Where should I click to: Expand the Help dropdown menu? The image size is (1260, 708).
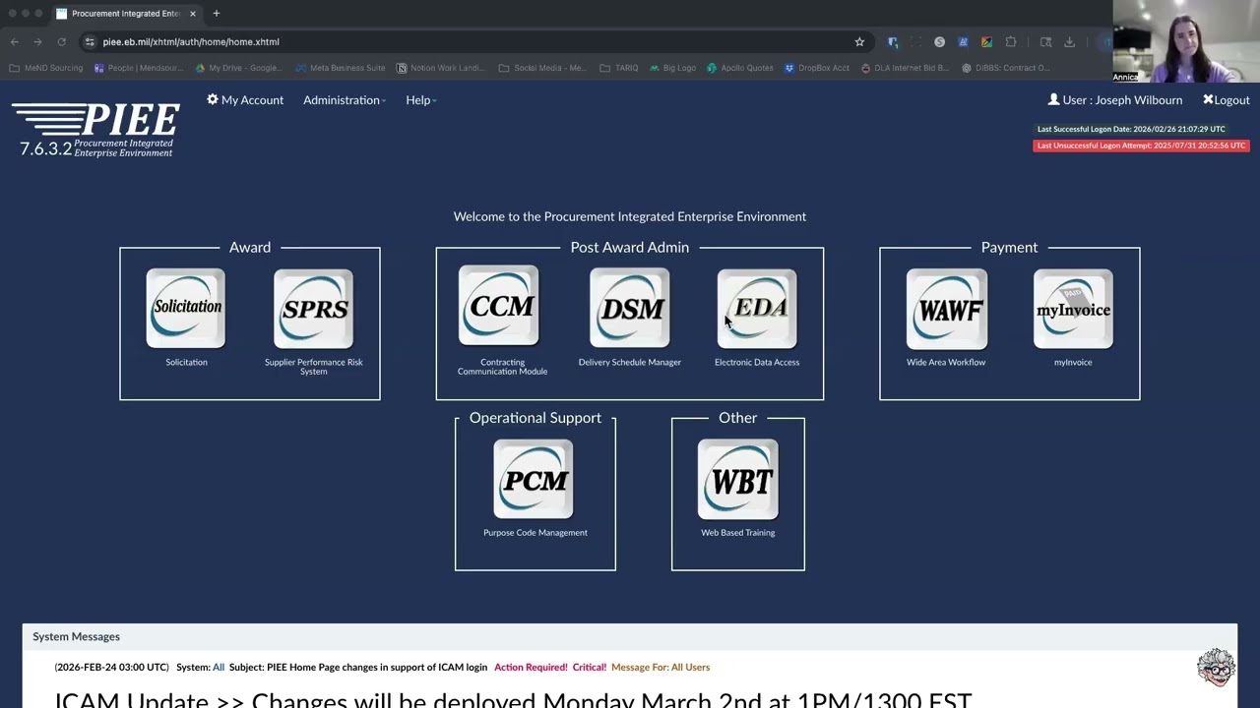tap(421, 100)
